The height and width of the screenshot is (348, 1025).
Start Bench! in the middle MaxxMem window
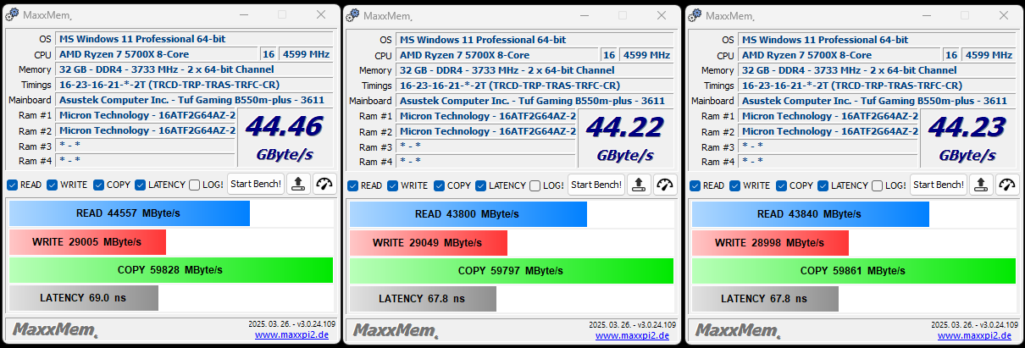[x=596, y=185]
